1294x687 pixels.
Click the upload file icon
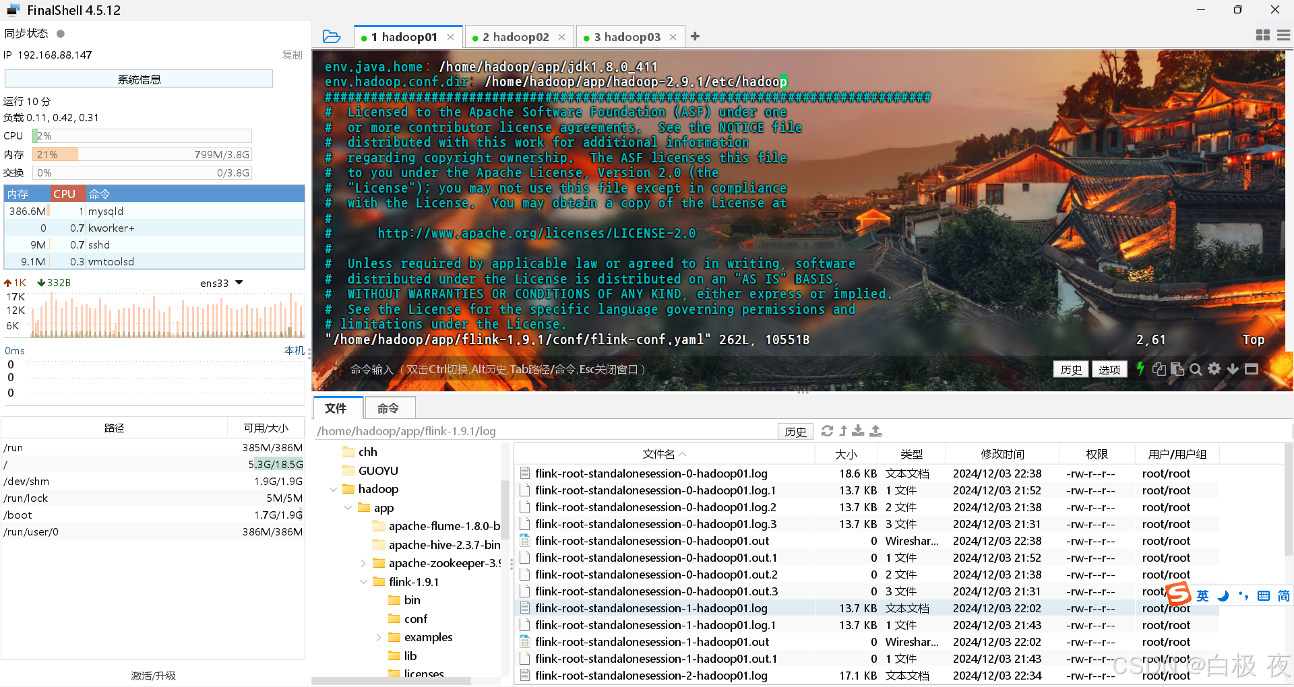(x=875, y=430)
